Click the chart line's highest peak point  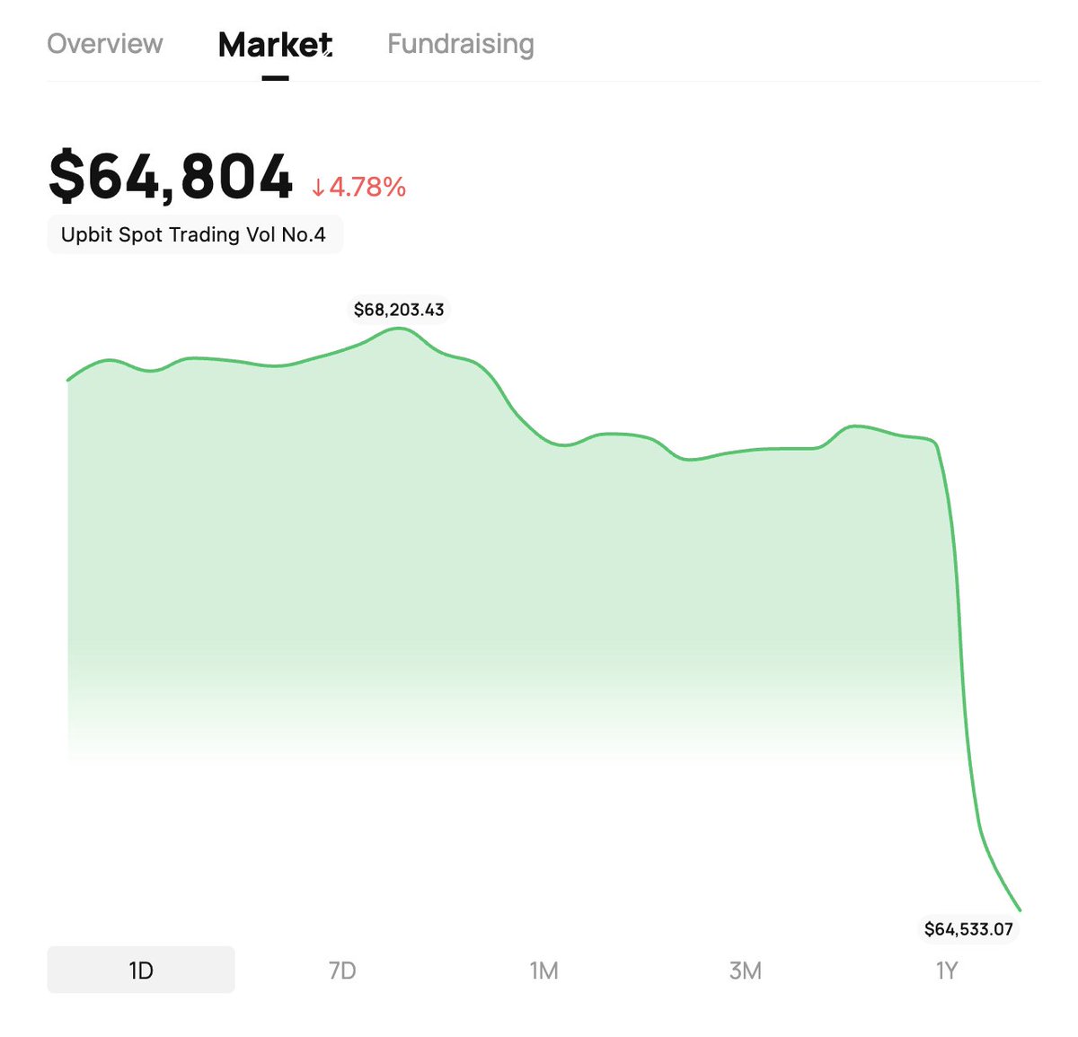click(400, 329)
